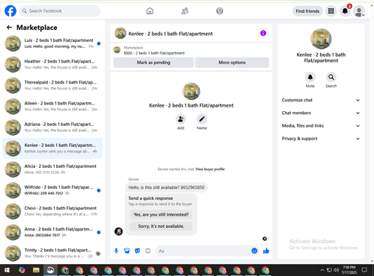Go back with the Marketplace arrow
The height and width of the screenshot is (276, 374).
point(9,28)
